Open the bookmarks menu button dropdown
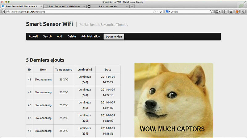247x138 pixels. tap(218, 12)
